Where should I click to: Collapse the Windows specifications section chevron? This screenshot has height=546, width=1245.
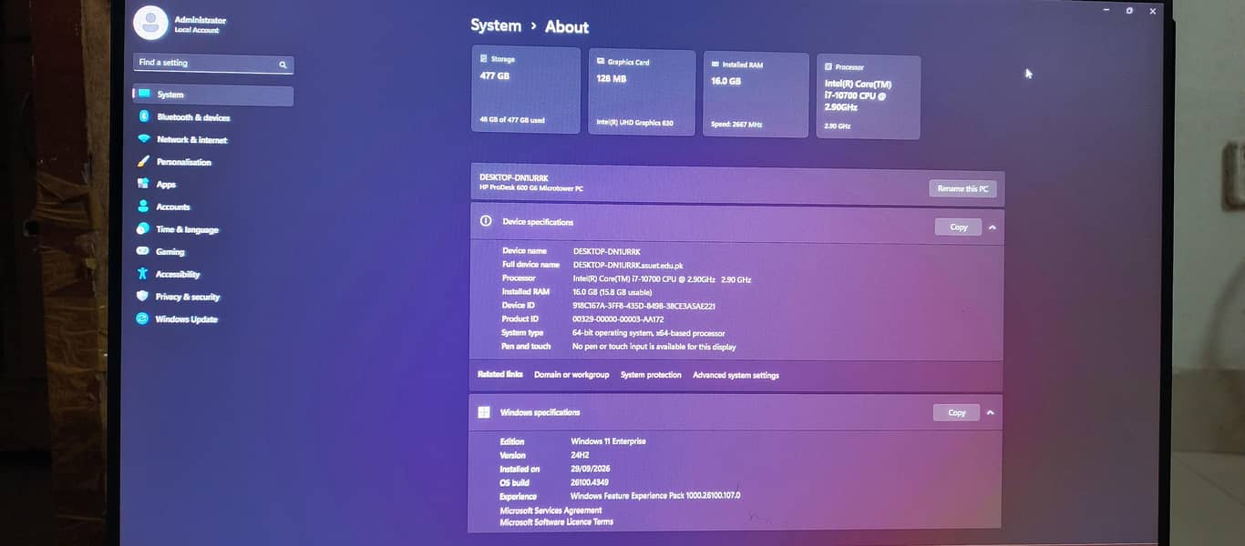(x=991, y=412)
